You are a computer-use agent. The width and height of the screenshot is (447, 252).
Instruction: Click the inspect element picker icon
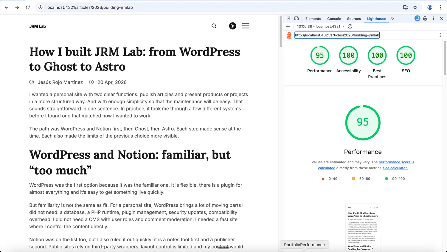(288, 19)
